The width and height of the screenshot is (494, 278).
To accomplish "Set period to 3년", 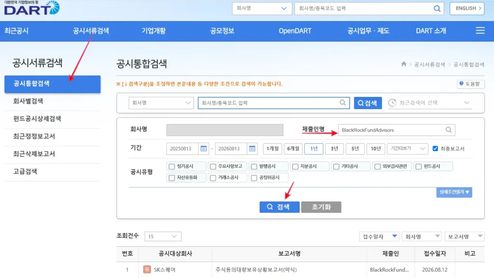I will click(x=334, y=148).
